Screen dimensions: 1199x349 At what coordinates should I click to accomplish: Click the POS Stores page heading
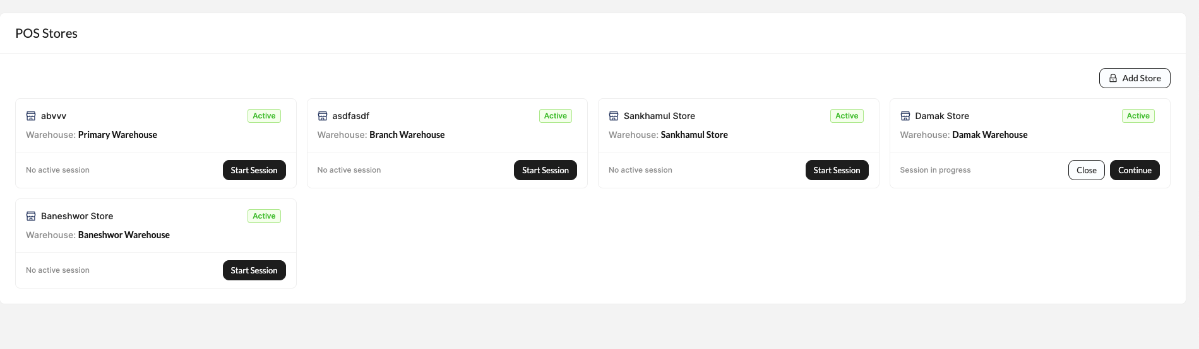click(x=46, y=33)
